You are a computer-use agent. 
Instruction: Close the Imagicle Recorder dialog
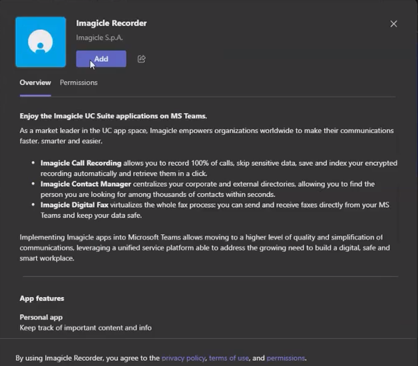point(393,24)
